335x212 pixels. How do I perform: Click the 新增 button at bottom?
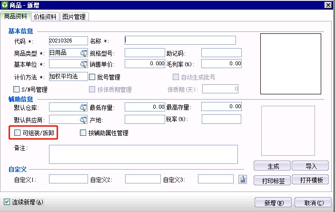[x=273, y=202]
